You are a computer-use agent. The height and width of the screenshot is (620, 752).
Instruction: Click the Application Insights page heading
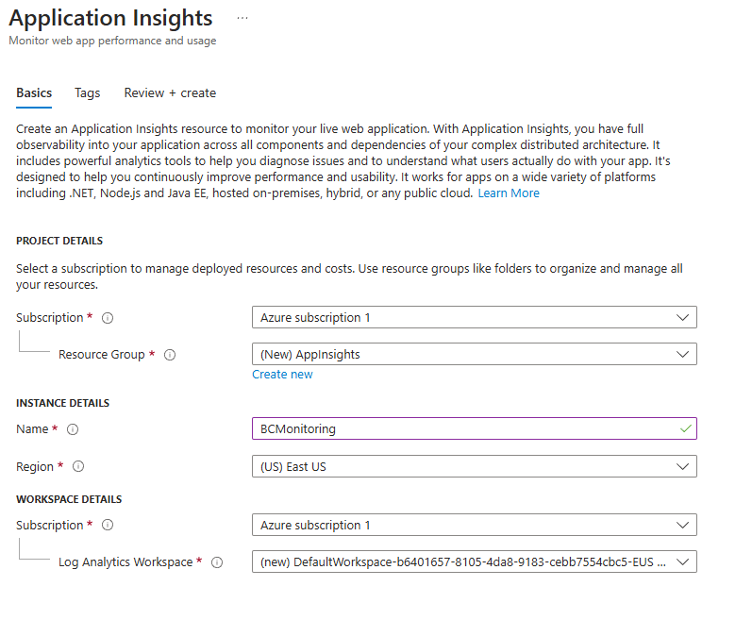110,19
